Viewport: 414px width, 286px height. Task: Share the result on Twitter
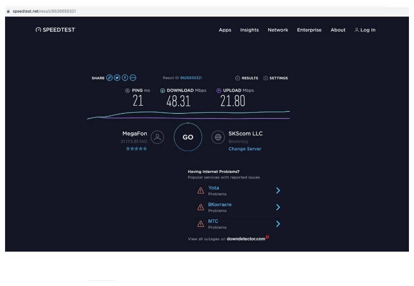click(117, 78)
